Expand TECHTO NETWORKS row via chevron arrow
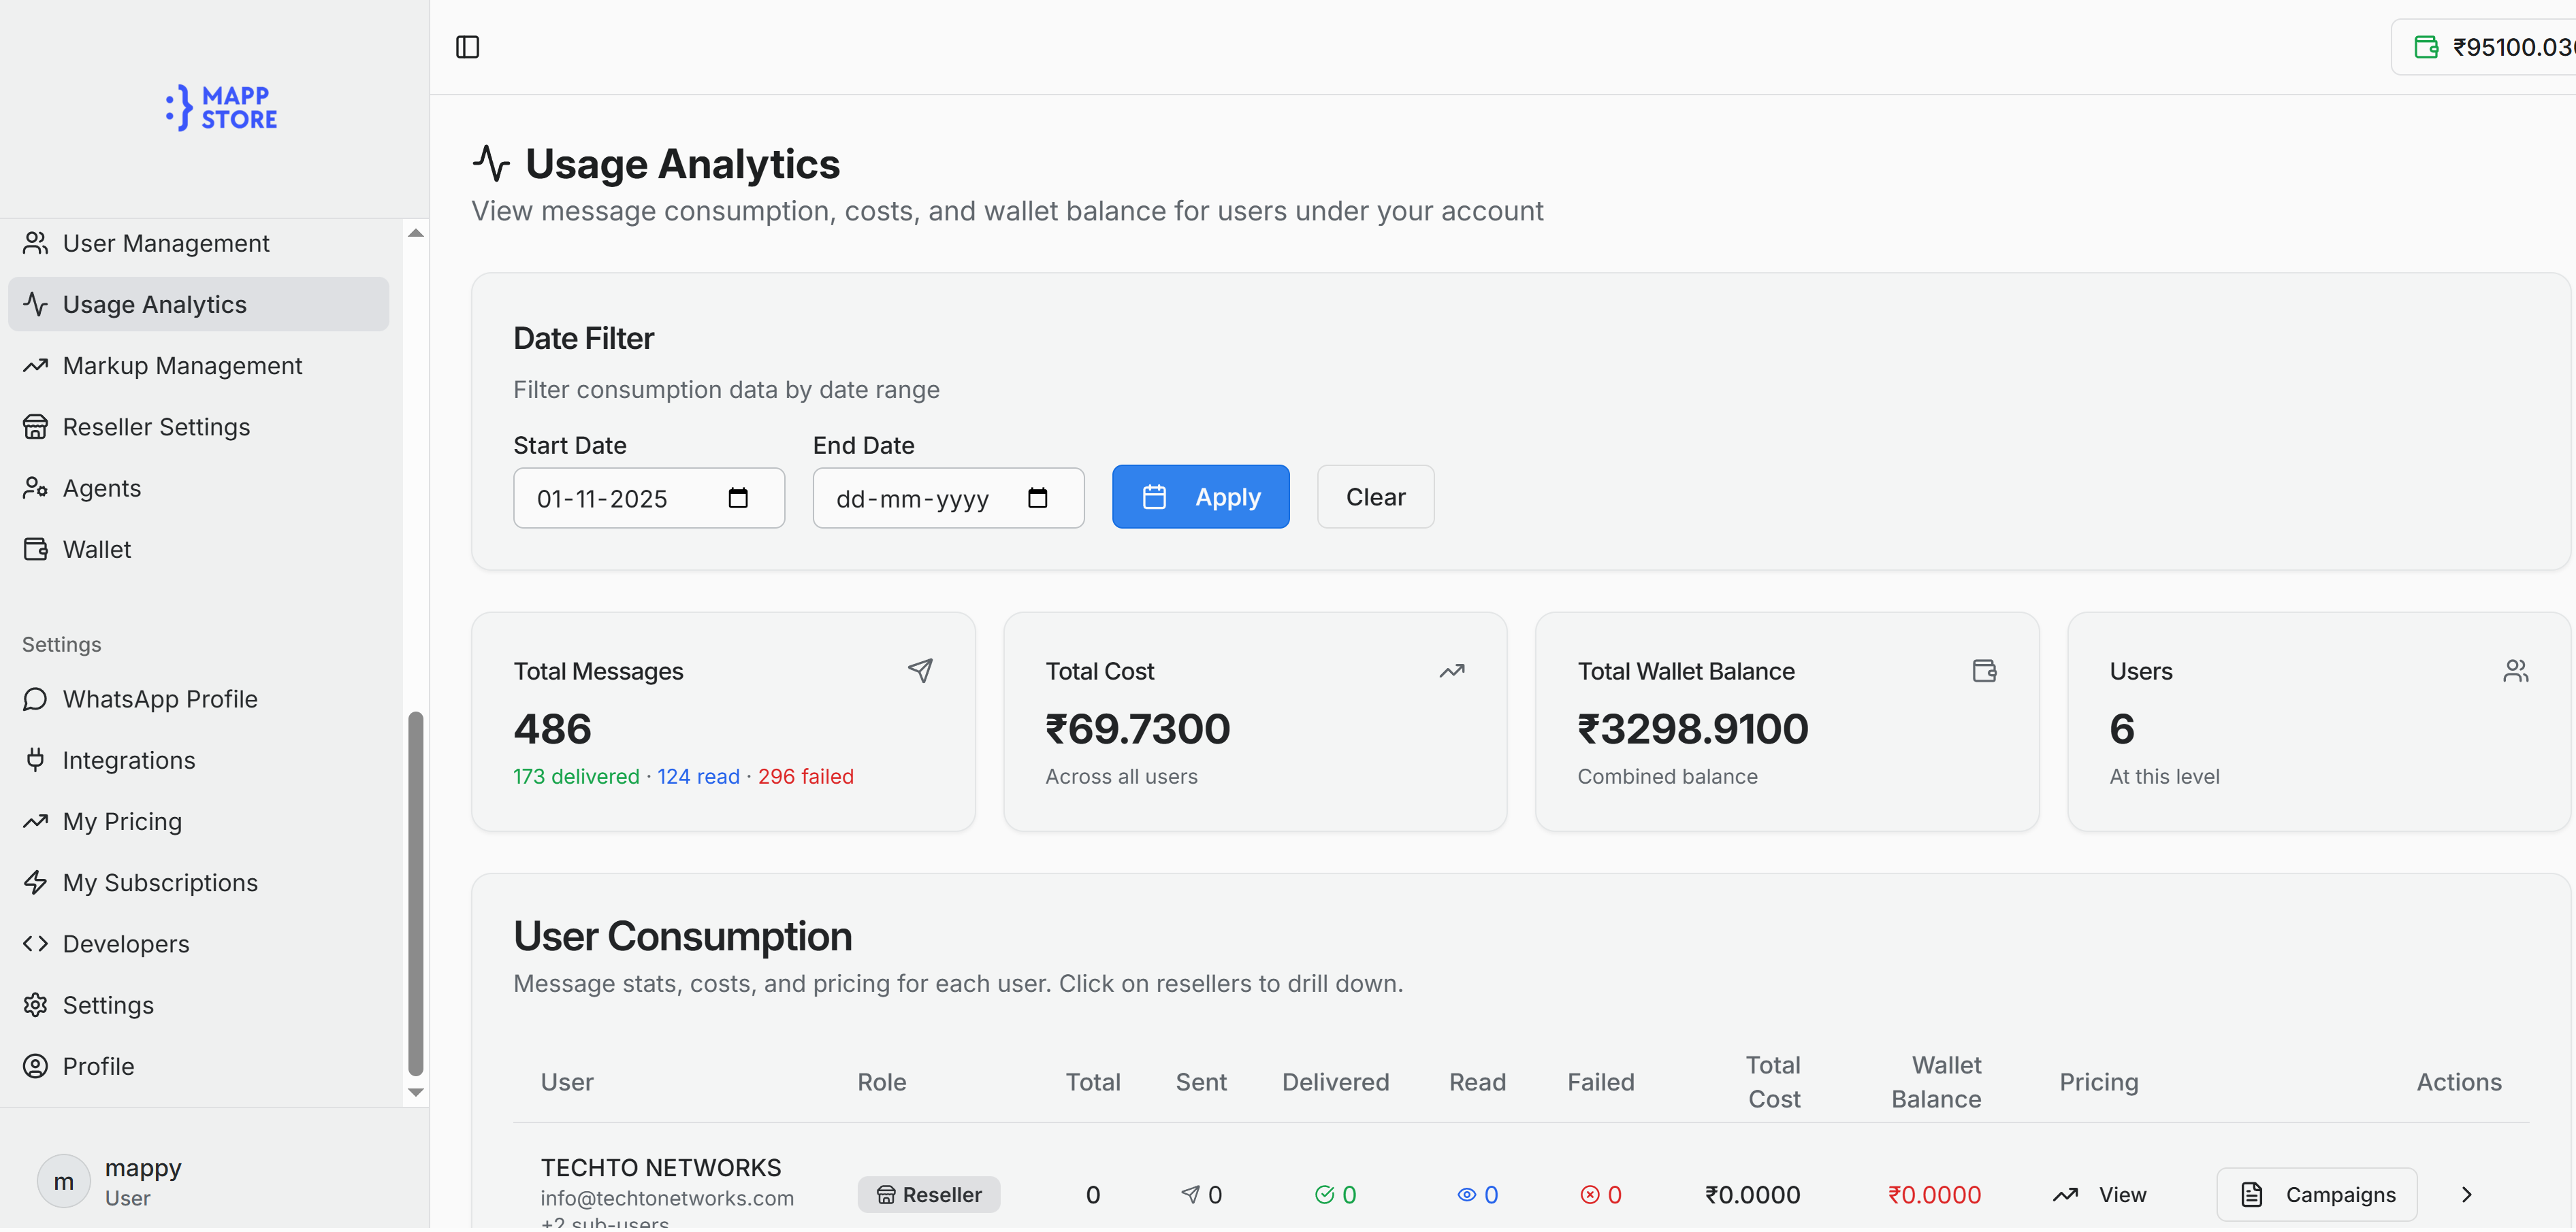 pyautogui.click(x=2467, y=1194)
